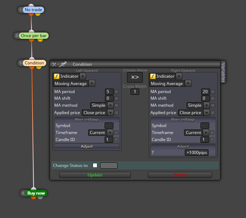Click the orange output dot of Buy now
The image size is (246, 218).
(x=34, y=197)
